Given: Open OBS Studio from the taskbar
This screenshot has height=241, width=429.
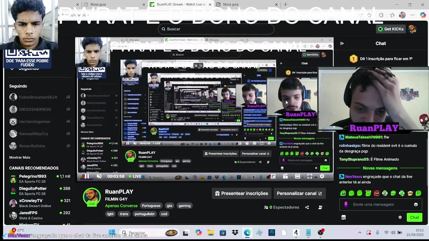Looking at the screenshot, I should [x=321, y=233].
